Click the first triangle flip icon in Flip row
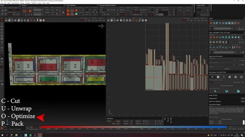Screen dimensions: 245x137 (x=211, y=42)
